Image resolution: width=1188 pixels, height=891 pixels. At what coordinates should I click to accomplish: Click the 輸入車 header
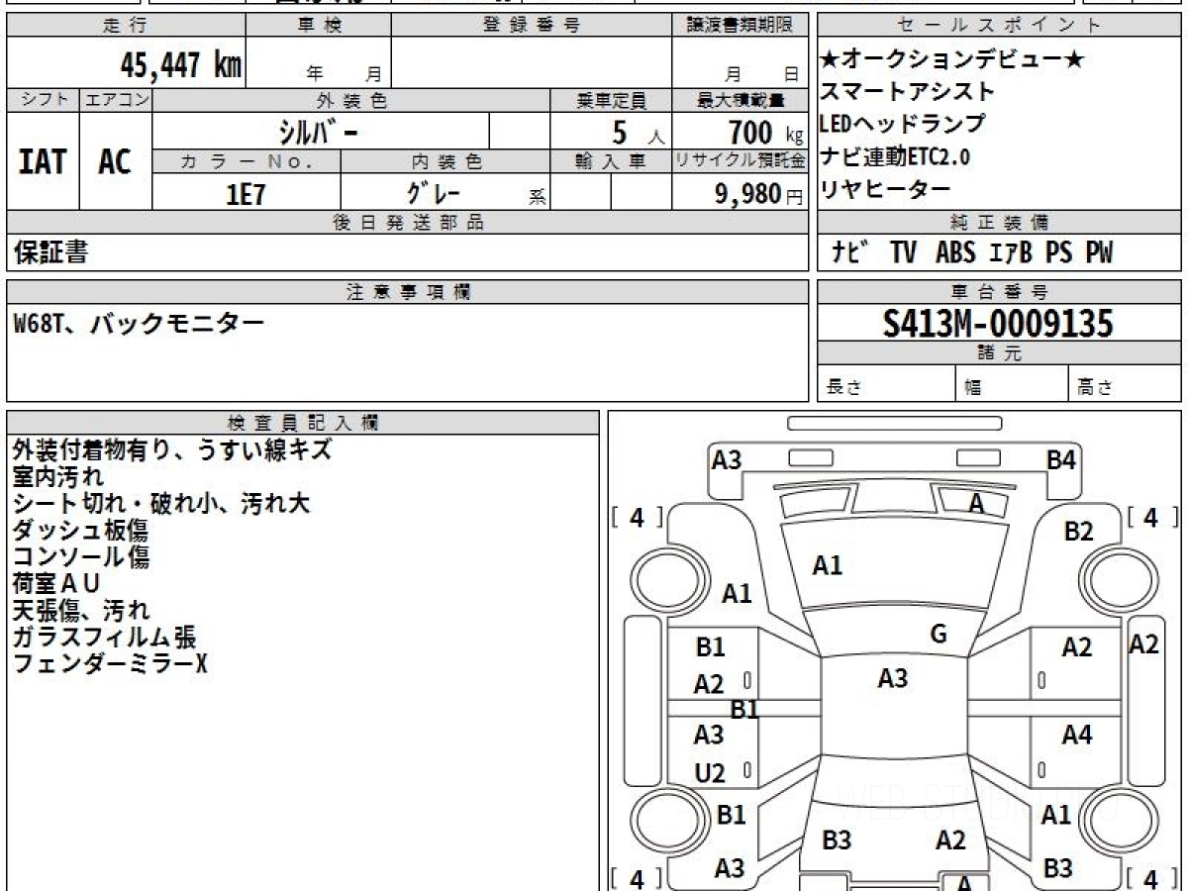(611, 161)
